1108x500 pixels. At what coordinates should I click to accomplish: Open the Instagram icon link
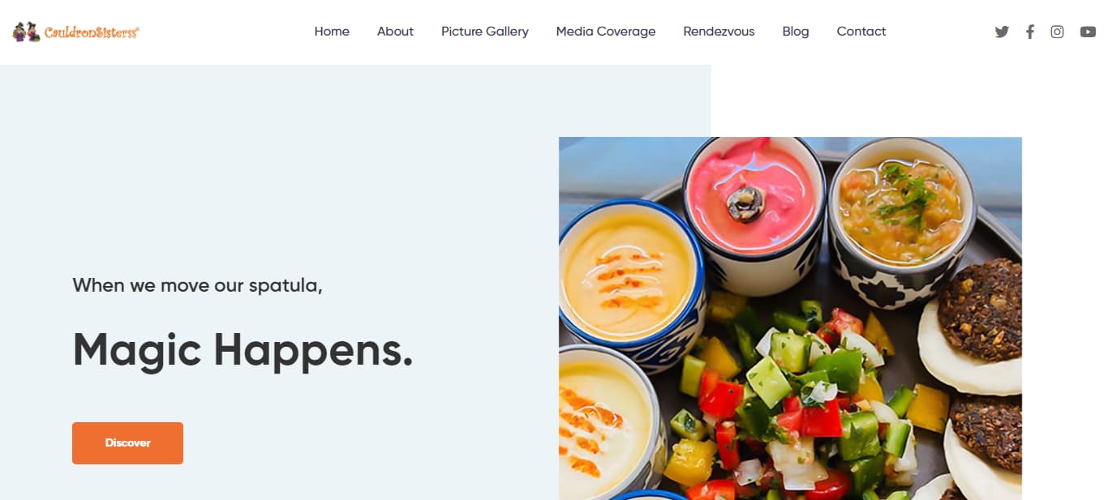[1057, 32]
